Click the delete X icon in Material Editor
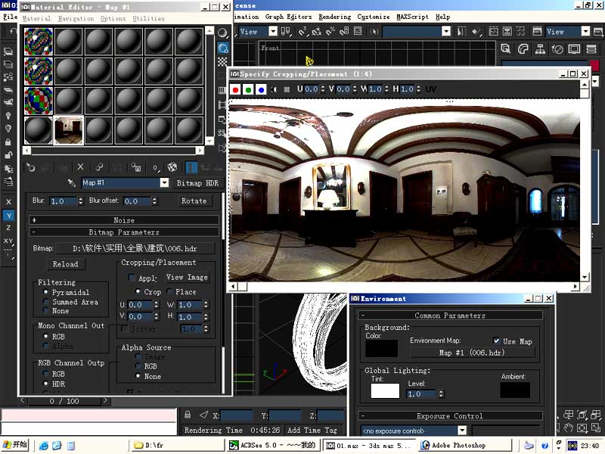605x454 pixels. [x=81, y=167]
